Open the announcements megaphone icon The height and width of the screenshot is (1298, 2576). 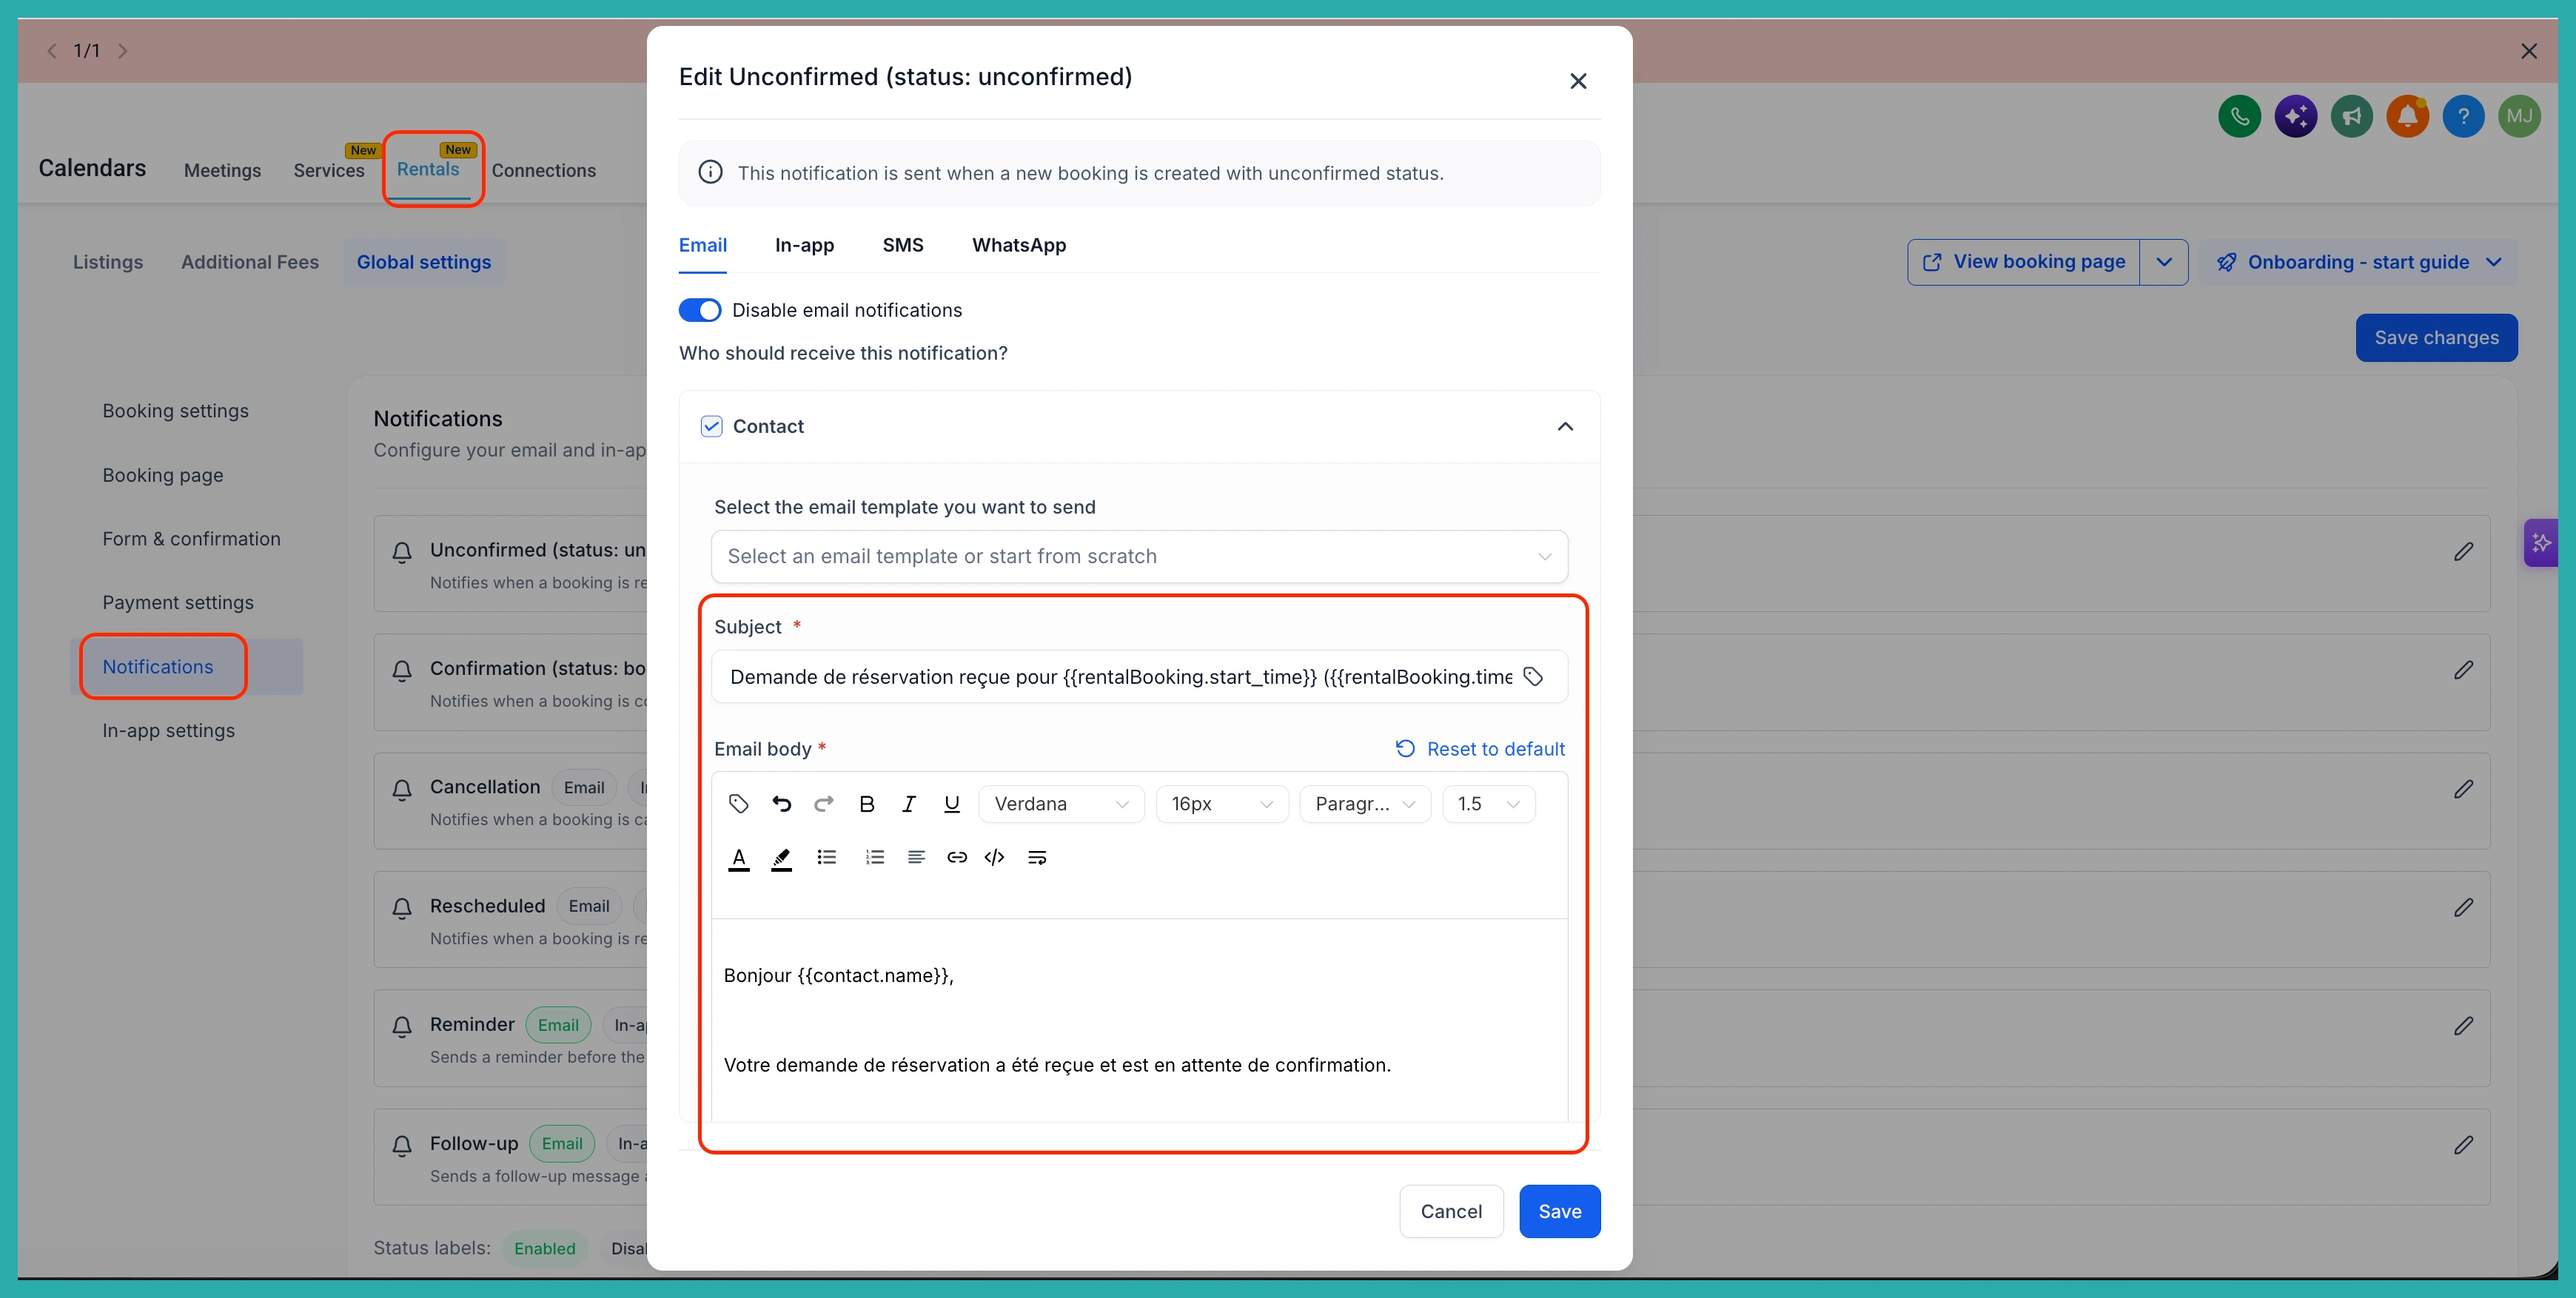[x=2352, y=116]
